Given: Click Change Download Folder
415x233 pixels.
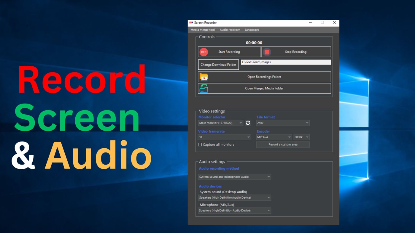Looking at the screenshot, I should (x=218, y=65).
